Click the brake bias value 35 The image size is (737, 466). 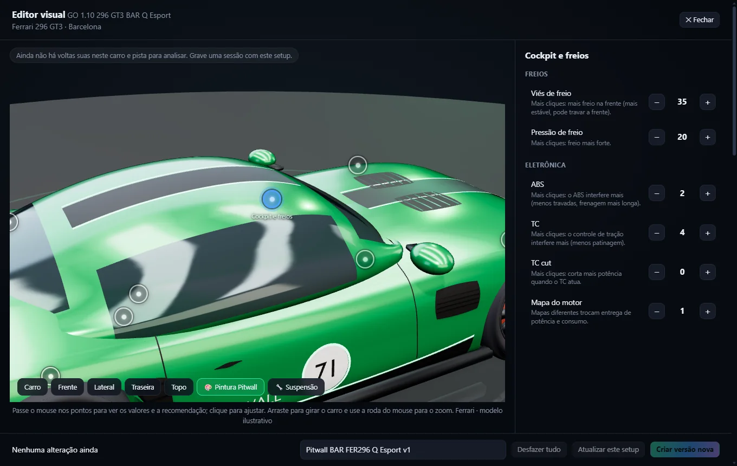[x=682, y=102]
